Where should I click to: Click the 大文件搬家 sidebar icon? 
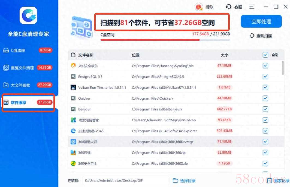tap(6, 85)
